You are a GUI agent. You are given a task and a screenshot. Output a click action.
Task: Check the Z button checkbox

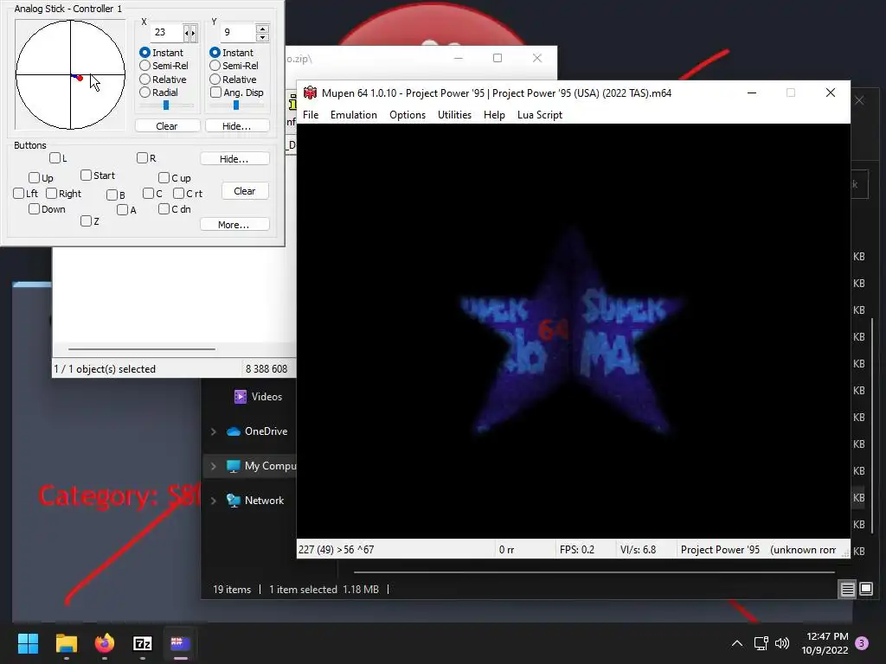tap(86, 220)
